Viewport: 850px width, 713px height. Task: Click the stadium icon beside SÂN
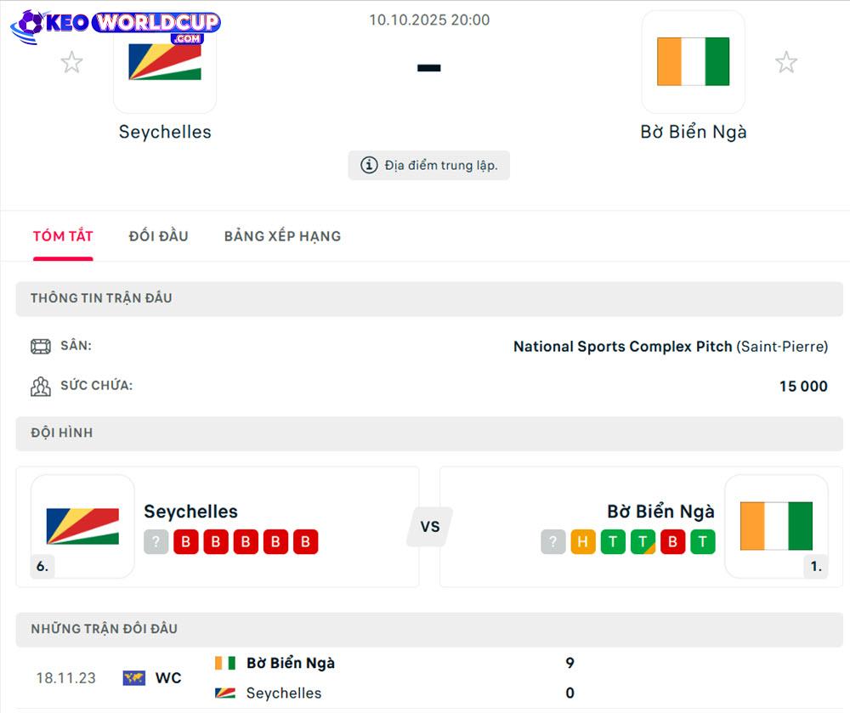click(x=41, y=347)
